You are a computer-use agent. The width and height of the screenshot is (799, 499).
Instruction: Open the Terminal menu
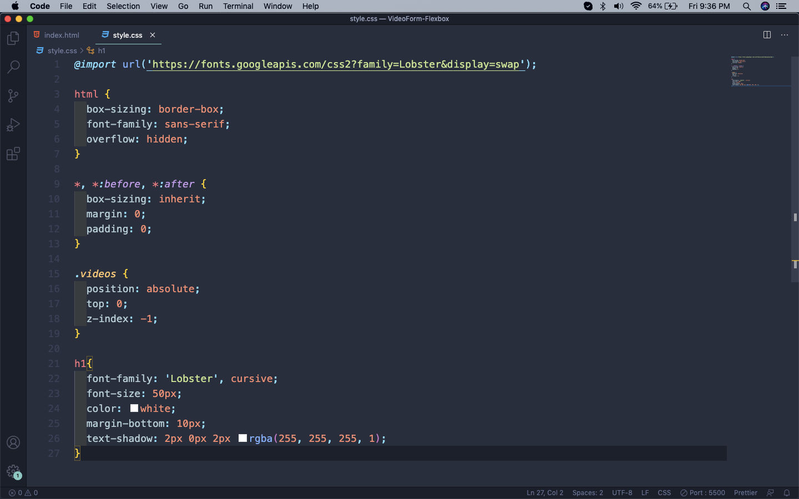coord(238,6)
